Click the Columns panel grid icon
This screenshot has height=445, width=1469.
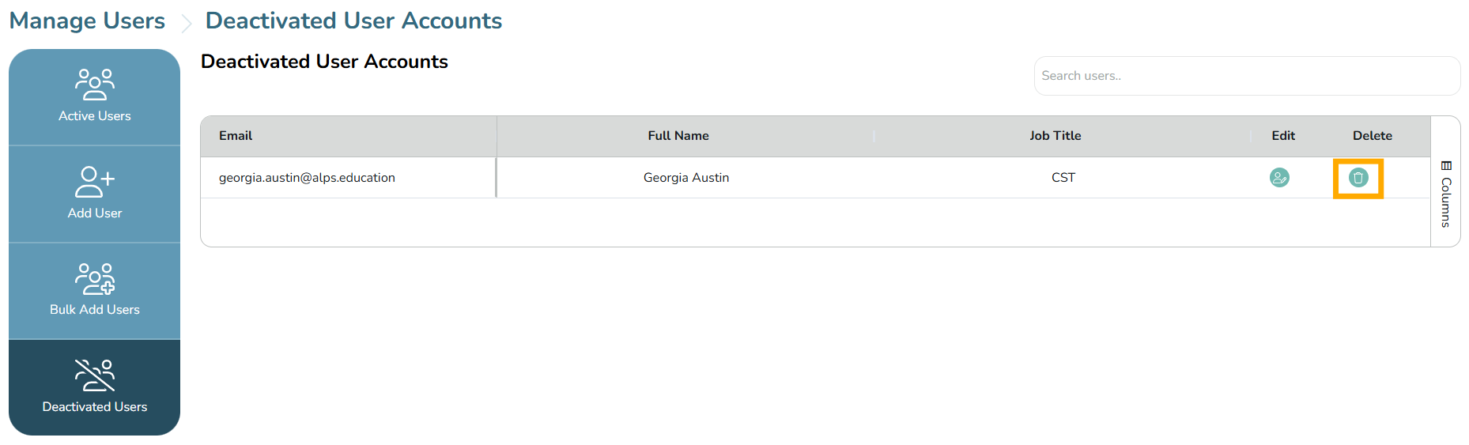pyautogui.click(x=1446, y=166)
